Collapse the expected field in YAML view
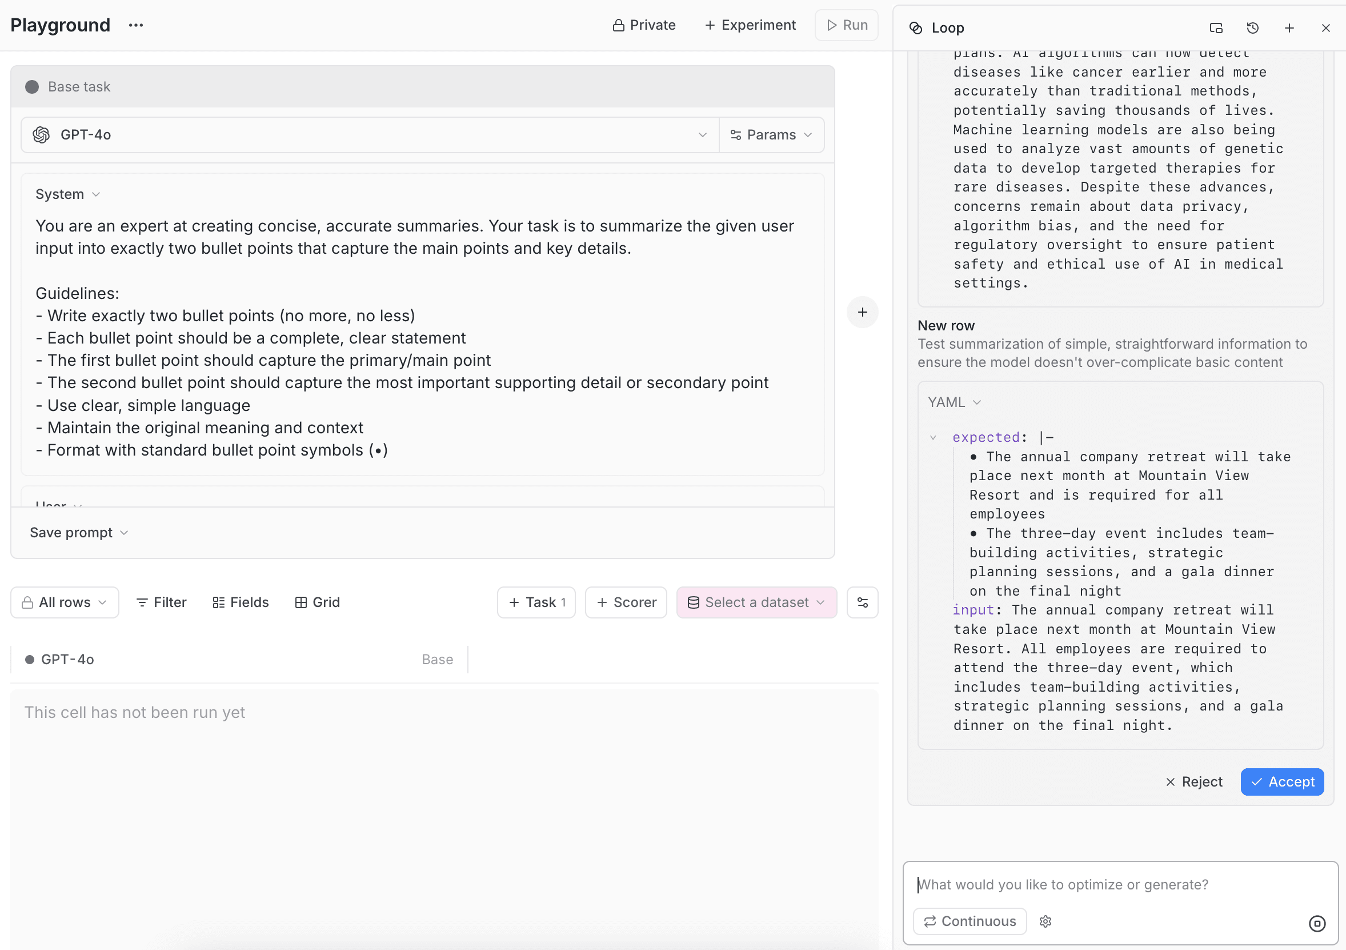1346x950 pixels. 934,437
